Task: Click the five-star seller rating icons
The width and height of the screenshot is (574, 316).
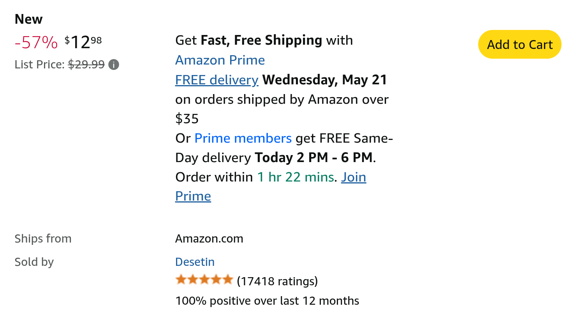Action: [x=204, y=280]
